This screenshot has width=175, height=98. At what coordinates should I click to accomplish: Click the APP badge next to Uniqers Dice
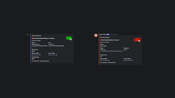click(x=108, y=34)
